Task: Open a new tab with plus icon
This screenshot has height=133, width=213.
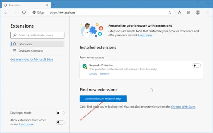Action: tap(54, 5)
